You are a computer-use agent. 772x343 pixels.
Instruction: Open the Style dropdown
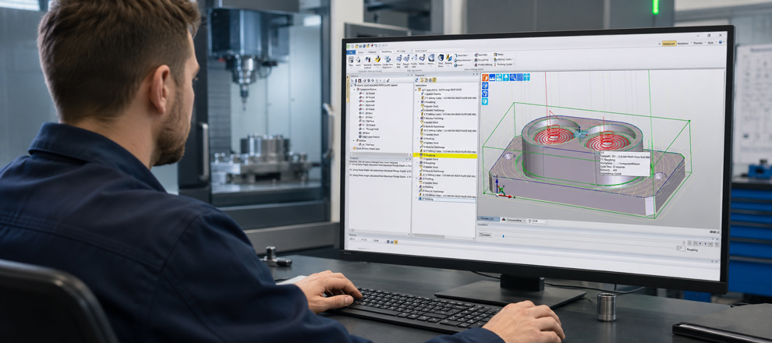click(711, 43)
